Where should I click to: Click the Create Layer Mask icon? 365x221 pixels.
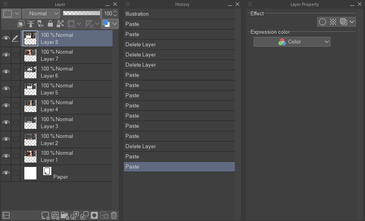(94, 216)
